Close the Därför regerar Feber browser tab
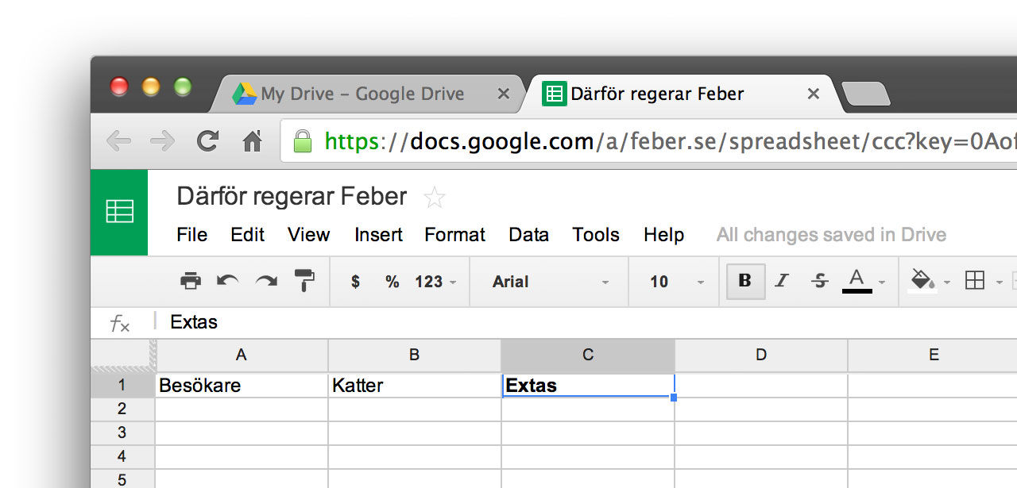This screenshot has width=1017, height=488. coord(813,94)
